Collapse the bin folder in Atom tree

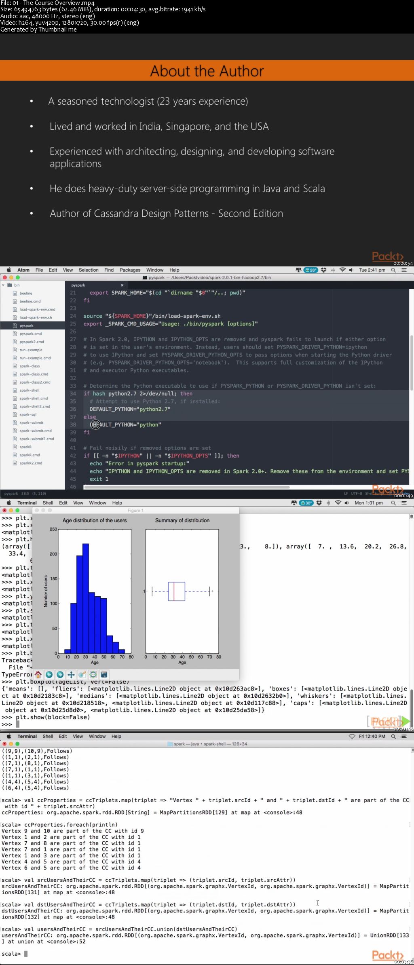(x=4, y=285)
